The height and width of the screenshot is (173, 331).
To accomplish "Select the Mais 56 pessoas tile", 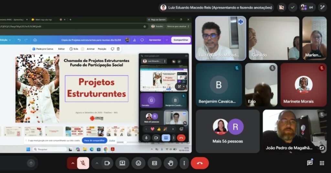I will click(228, 131).
